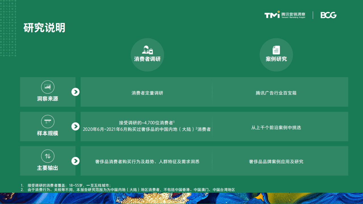Toggle the 消费者调研 circle highlight
The image size is (363, 204).
click(x=147, y=55)
